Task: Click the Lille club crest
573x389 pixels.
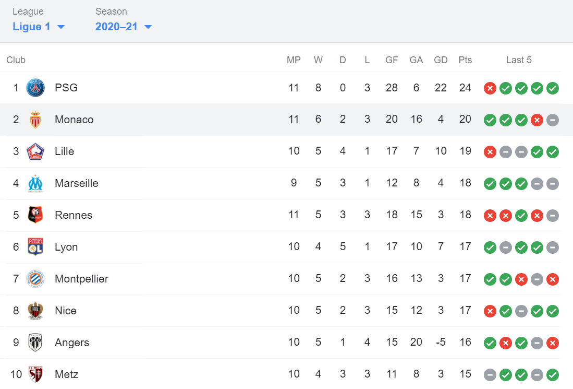Action: click(35, 151)
